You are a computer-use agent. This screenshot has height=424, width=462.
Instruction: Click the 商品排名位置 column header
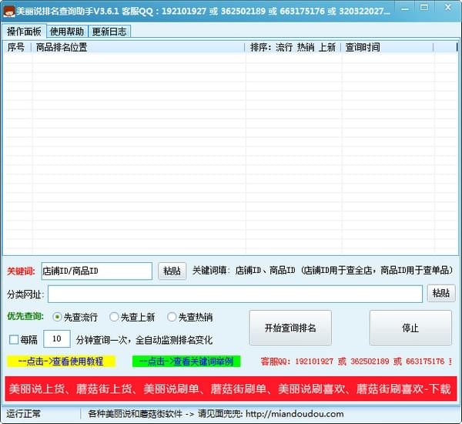[139, 47]
